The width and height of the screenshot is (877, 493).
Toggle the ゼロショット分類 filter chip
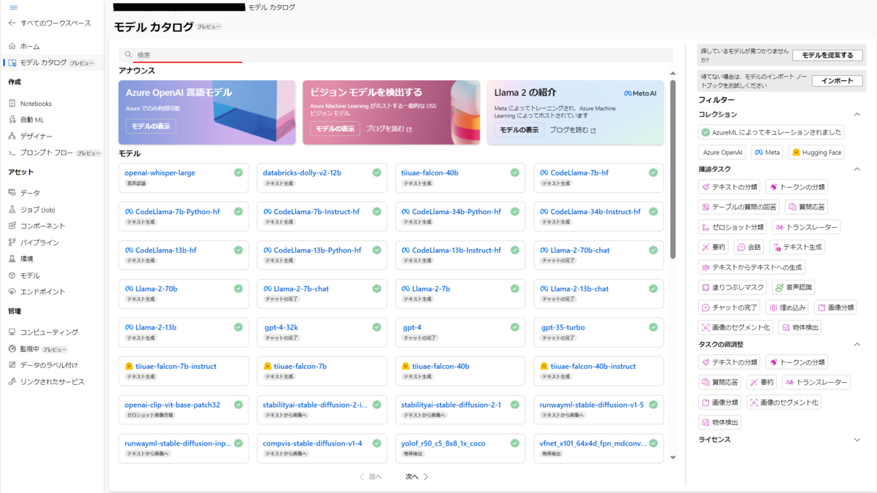coord(732,227)
